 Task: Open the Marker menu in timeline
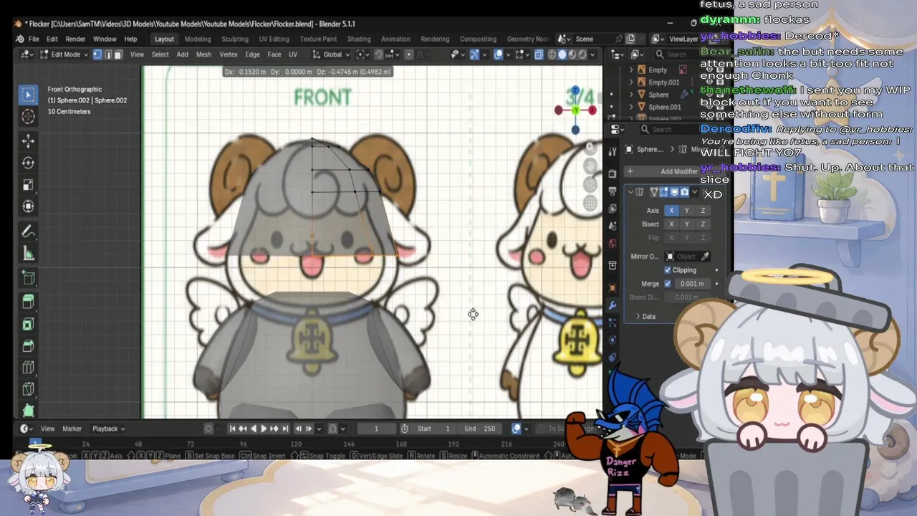(72, 429)
